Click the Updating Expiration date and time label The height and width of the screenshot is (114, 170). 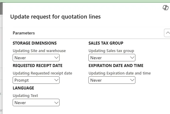click(x=119, y=73)
